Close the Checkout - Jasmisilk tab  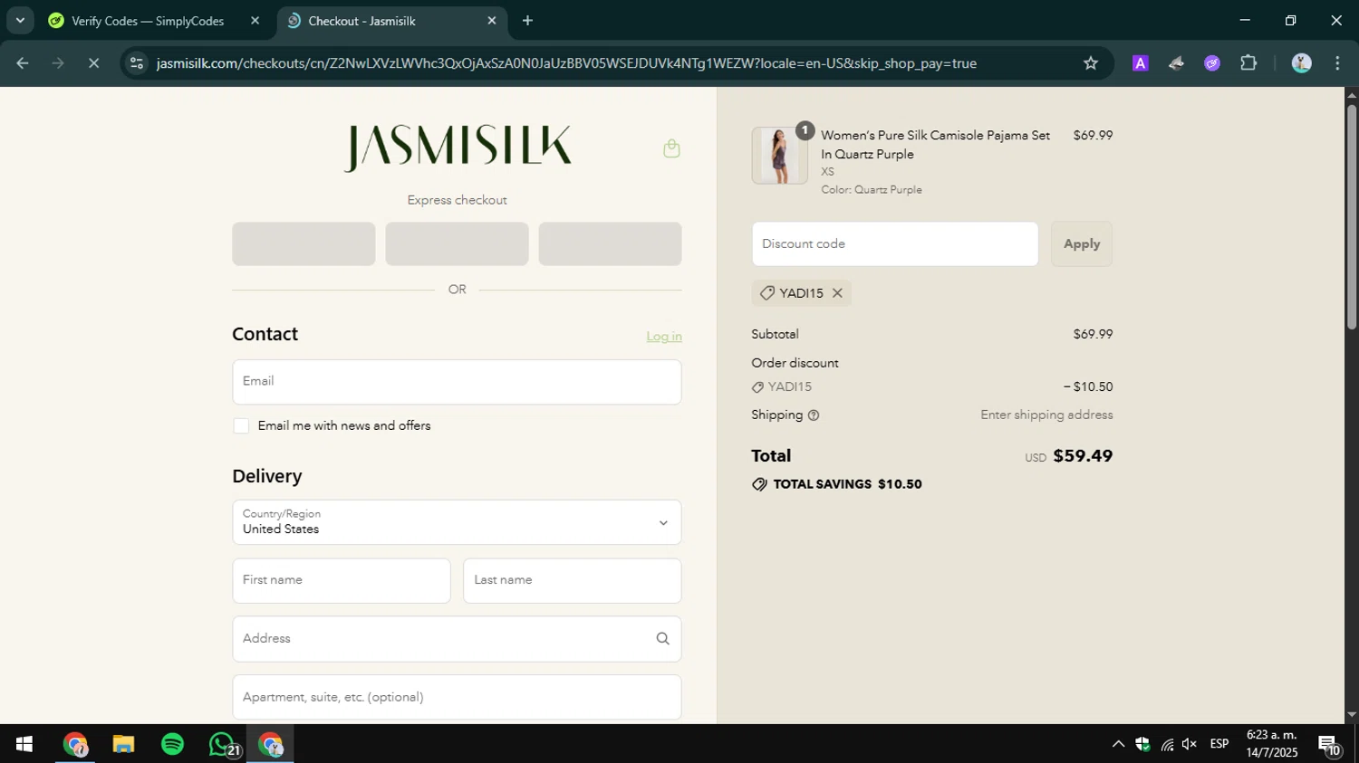tap(492, 21)
